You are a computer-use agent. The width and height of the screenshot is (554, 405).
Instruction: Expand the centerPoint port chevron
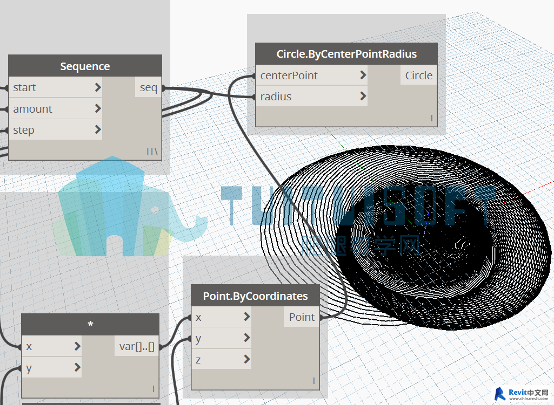363,75
